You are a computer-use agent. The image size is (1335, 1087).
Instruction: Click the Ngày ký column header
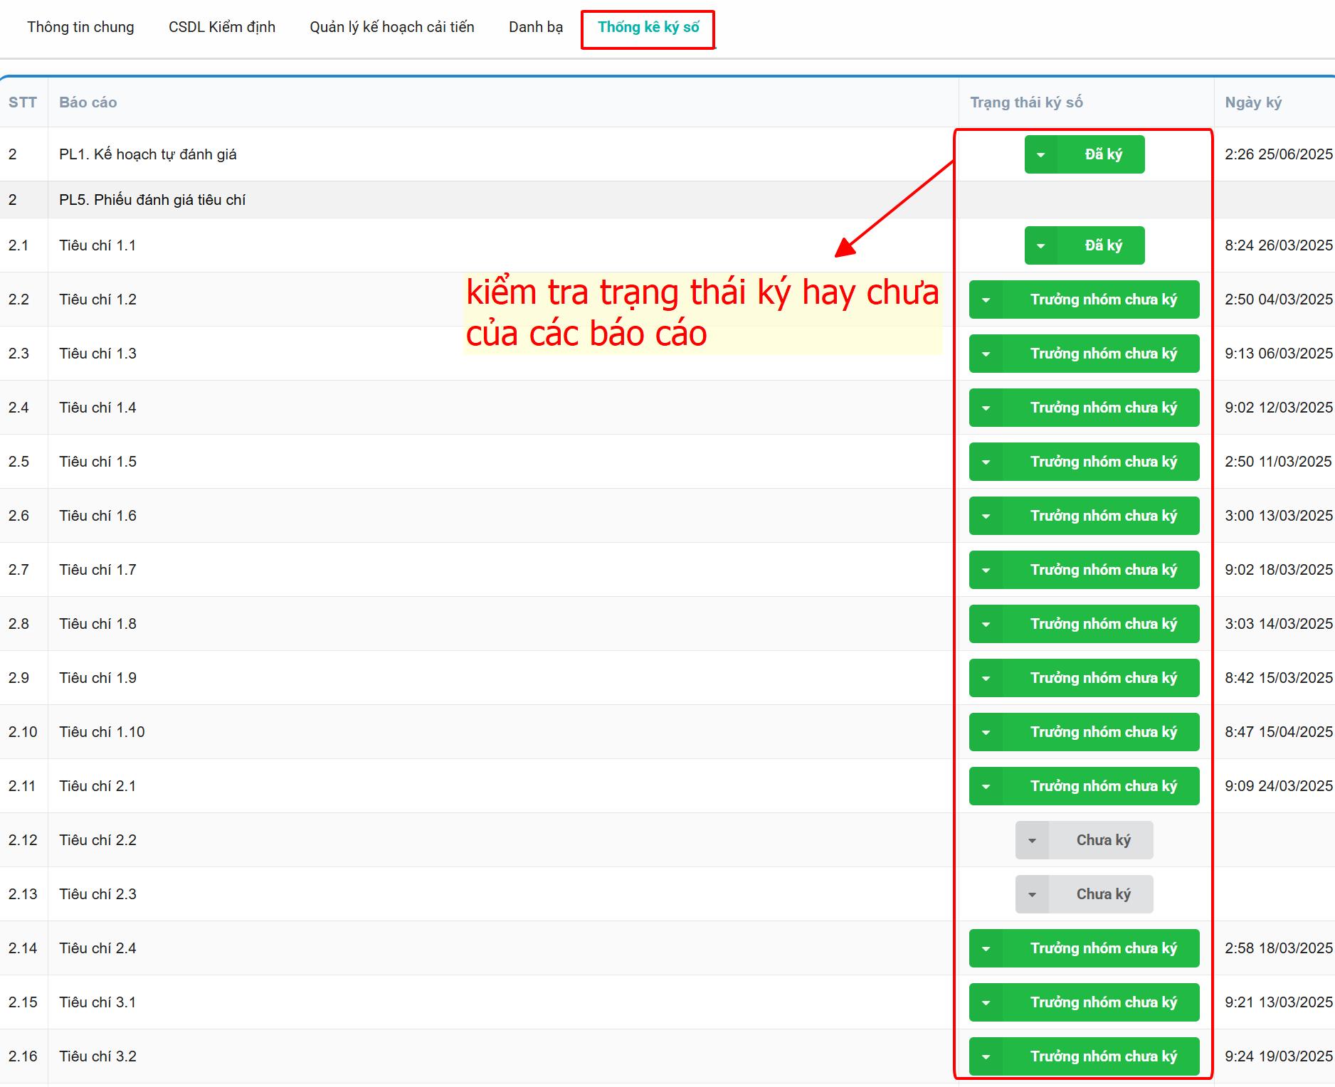click(1252, 102)
